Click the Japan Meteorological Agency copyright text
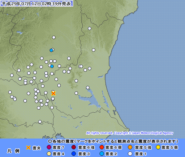Viewport: 185px width, 157px height. [129, 133]
